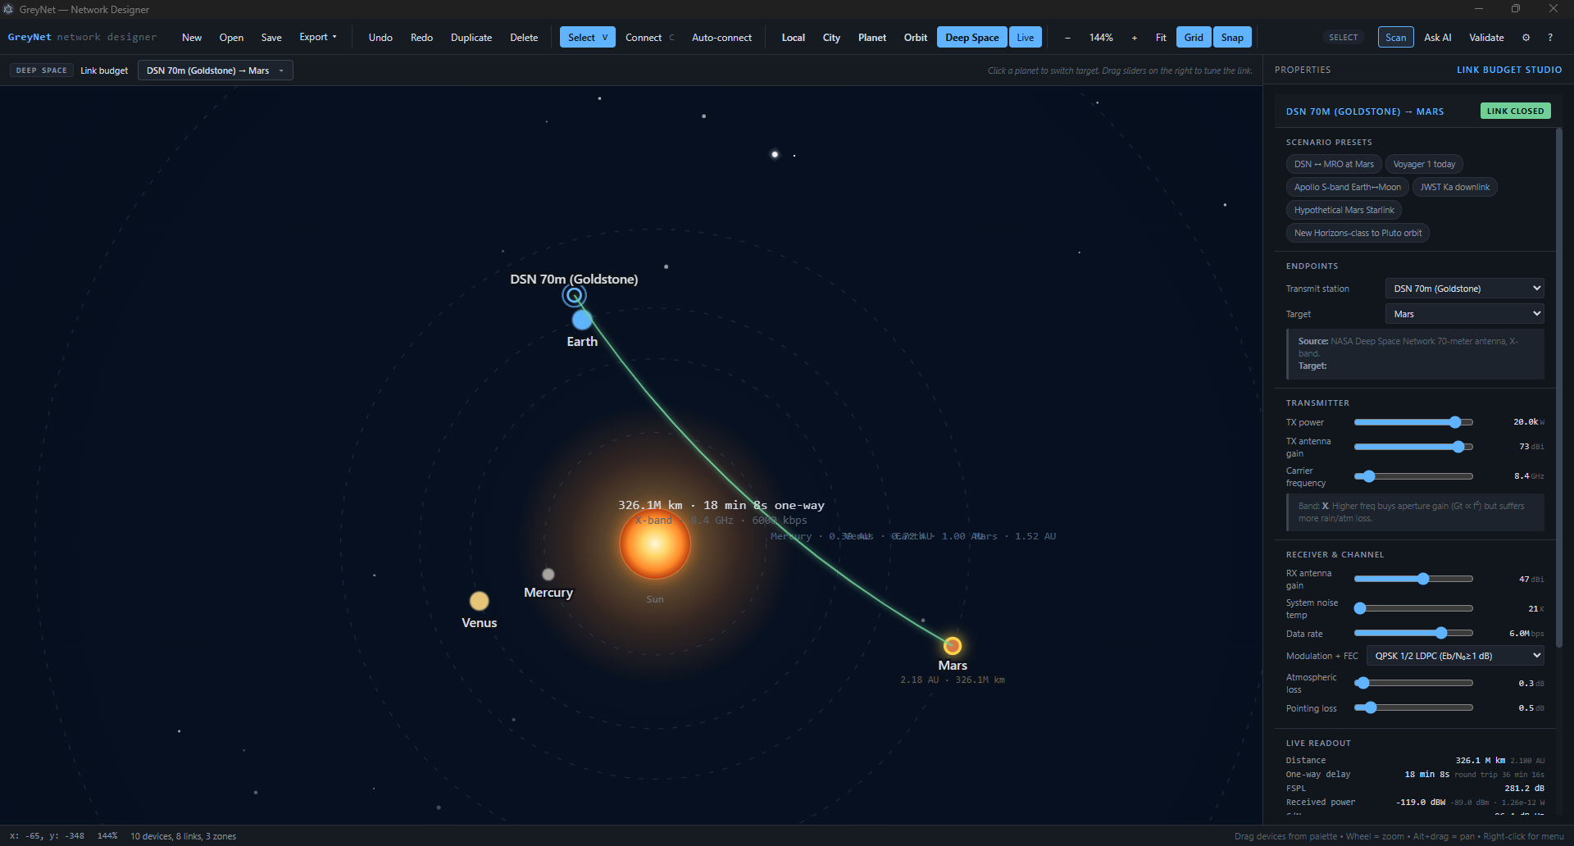Click the Sun in the center

[x=655, y=544]
